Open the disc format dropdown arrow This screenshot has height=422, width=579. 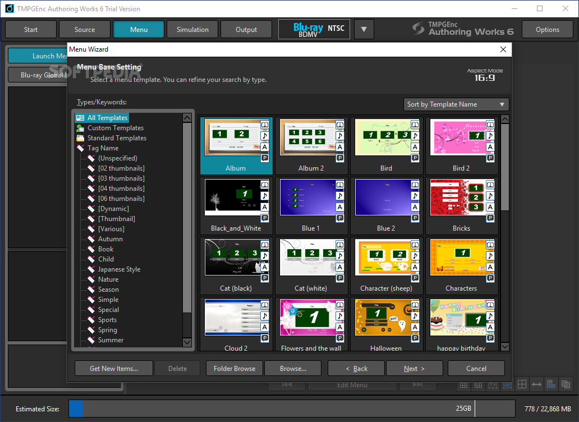(x=364, y=29)
